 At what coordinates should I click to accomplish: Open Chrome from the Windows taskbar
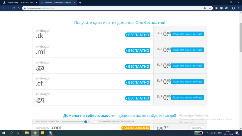(35, 133)
